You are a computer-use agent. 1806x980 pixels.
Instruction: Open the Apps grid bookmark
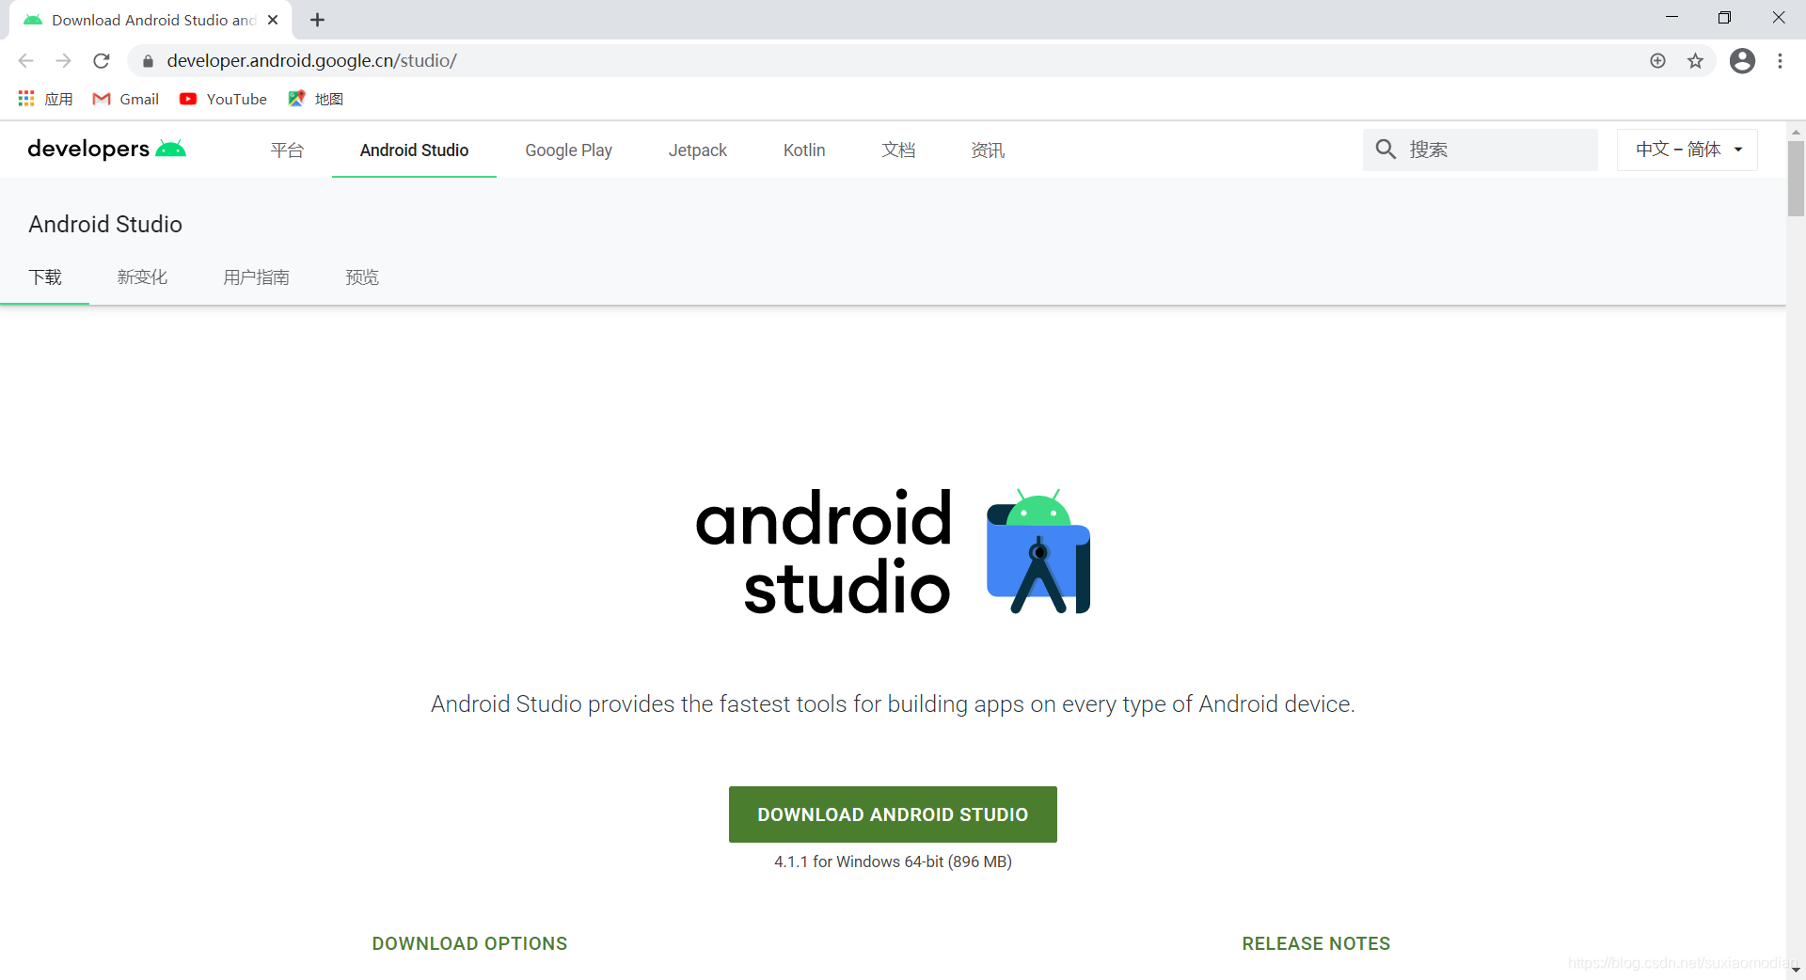[x=45, y=99]
